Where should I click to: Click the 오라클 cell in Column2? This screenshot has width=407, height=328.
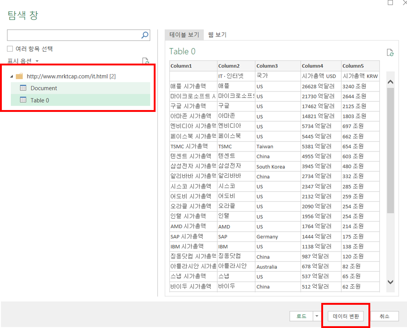pyautogui.click(x=236, y=206)
